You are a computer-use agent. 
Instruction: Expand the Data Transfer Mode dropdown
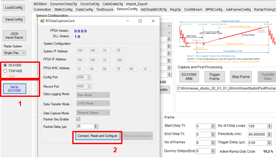pos(93,103)
